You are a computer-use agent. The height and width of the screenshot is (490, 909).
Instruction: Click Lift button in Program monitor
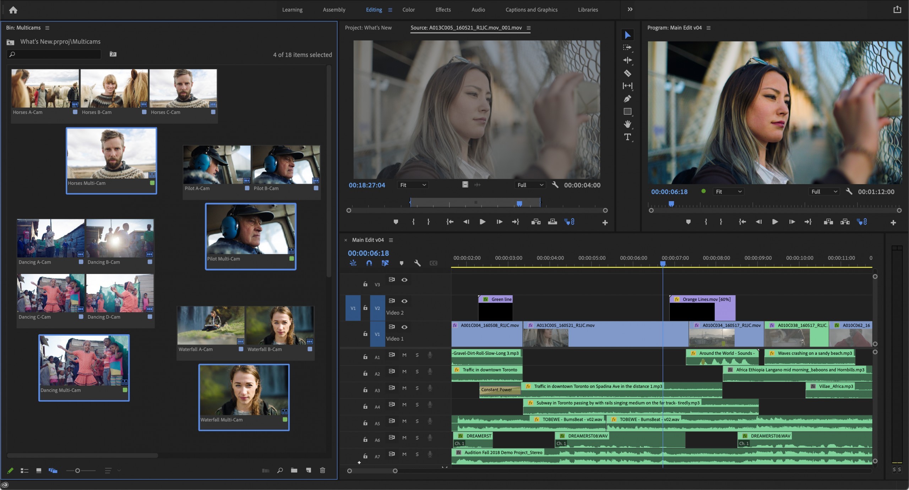(x=828, y=222)
